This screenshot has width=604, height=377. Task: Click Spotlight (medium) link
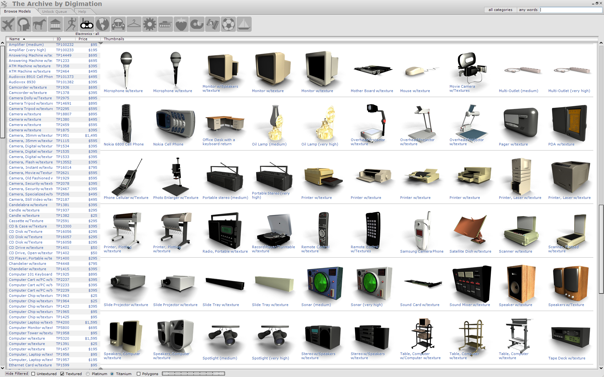[x=220, y=358]
